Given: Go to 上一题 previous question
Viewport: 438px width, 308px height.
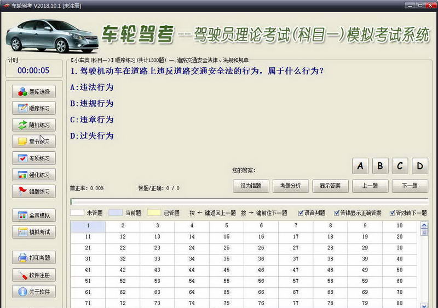Looking at the screenshot, I should (370, 186).
